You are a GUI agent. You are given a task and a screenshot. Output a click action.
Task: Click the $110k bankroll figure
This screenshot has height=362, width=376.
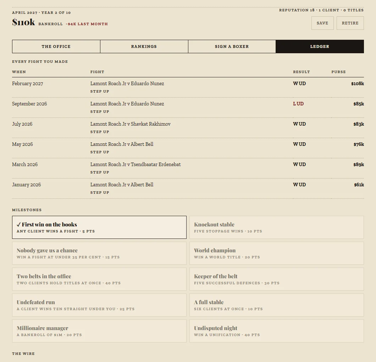pos(23,22)
